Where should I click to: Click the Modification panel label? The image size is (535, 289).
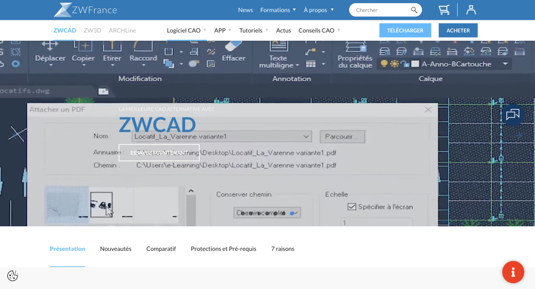coord(140,79)
